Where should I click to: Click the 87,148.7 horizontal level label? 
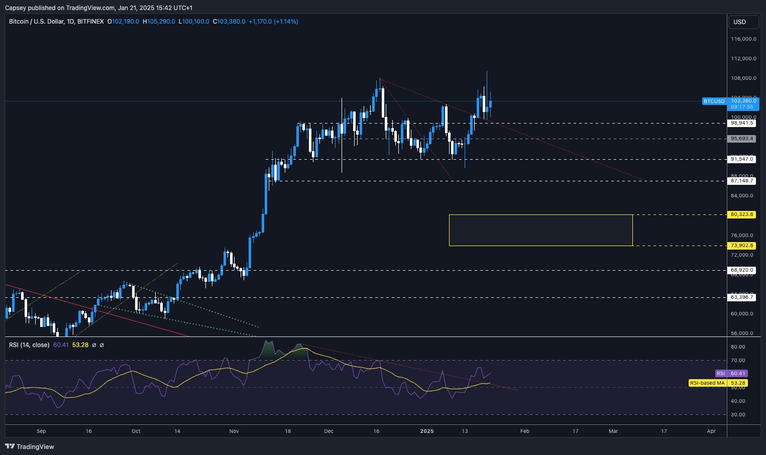point(741,181)
